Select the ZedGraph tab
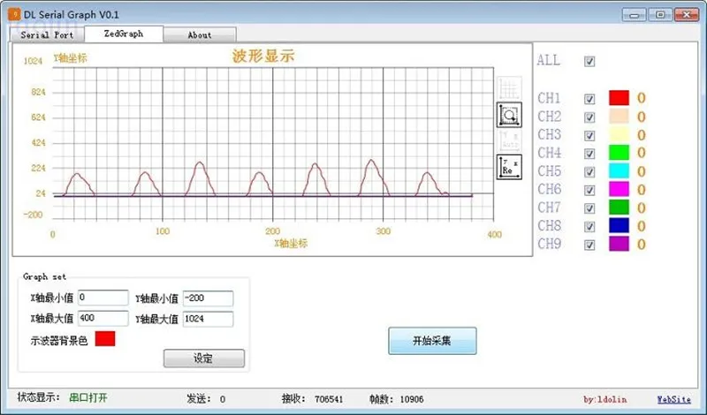707x415 pixels. [124, 34]
